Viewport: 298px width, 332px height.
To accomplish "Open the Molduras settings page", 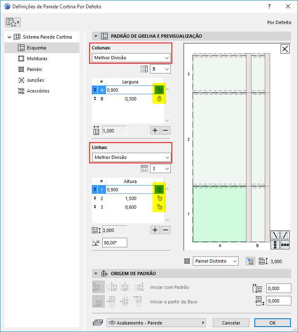I will pyautogui.click(x=42, y=59).
